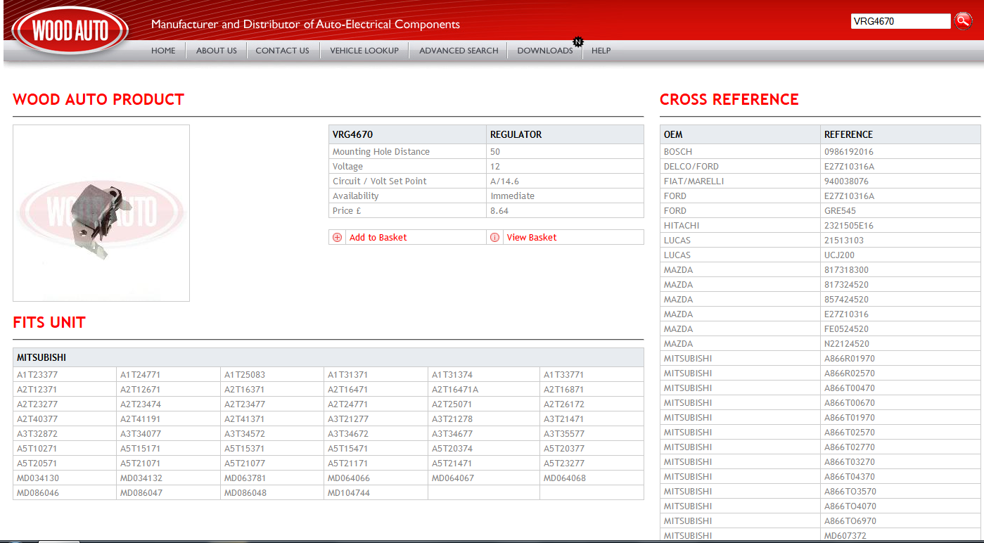The height and width of the screenshot is (543, 984).
Task: Select fits unit A1T31374
Action: click(452, 375)
